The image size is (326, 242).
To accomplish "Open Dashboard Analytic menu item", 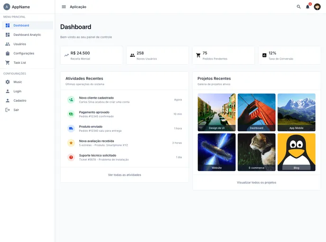I will 27,35.
